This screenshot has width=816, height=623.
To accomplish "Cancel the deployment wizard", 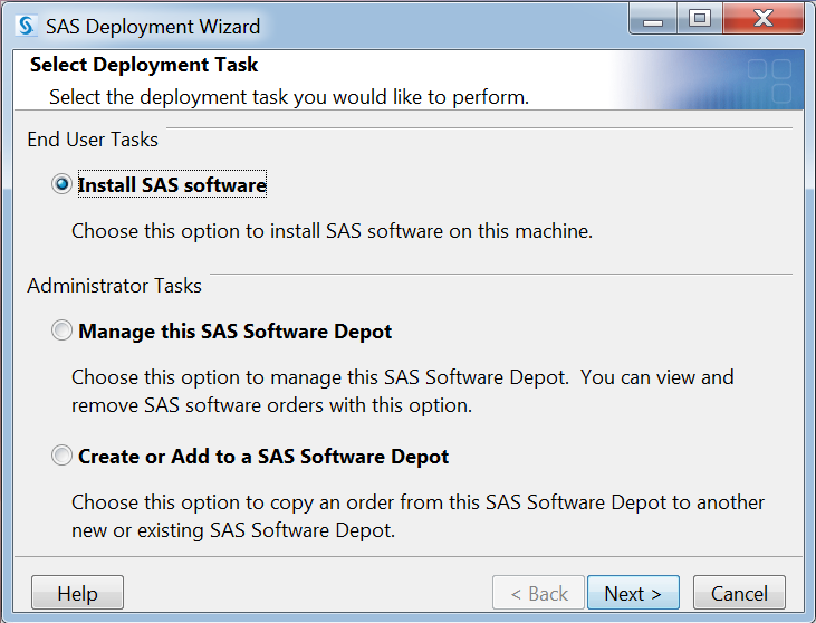I will pyautogui.click(x=739, y=593).
